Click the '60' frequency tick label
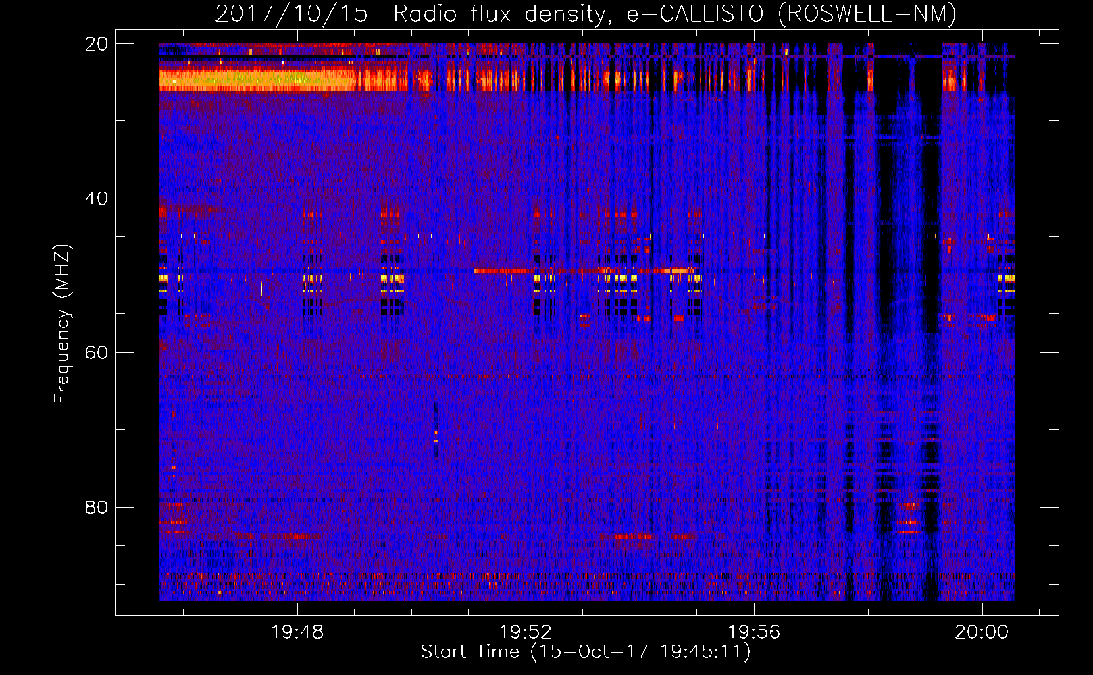 point(97,353)
